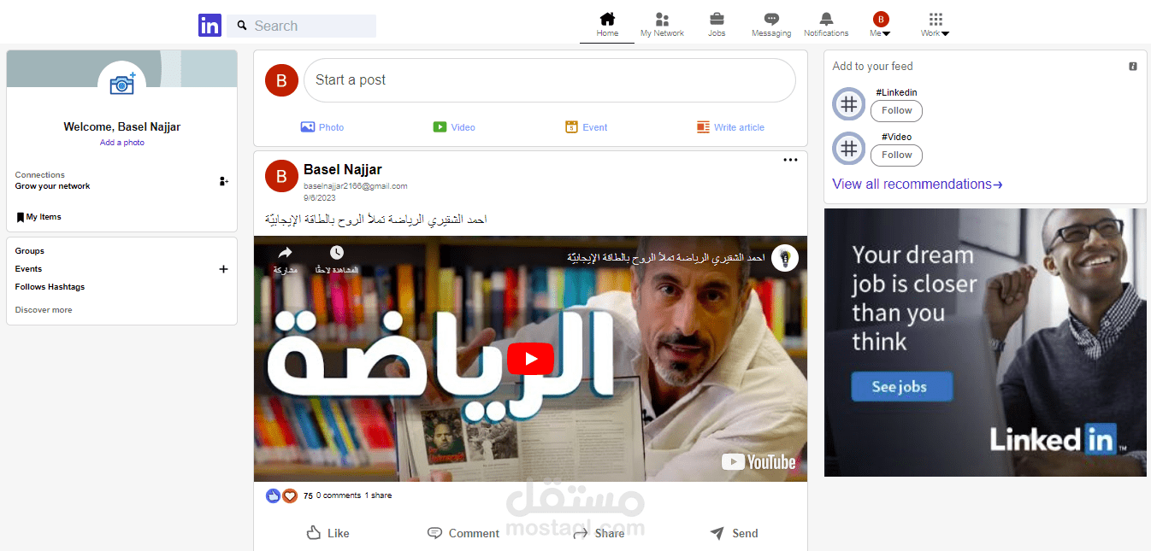Click the LinkedIn logo icon
This screenshot has width=1151, height=551.
[x=210, y=26]
